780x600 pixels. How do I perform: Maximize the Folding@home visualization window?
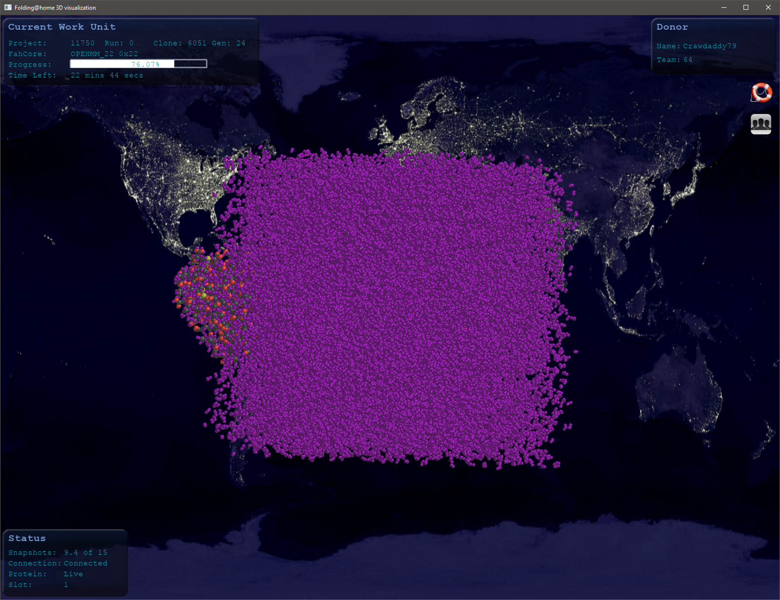[746, 7]
